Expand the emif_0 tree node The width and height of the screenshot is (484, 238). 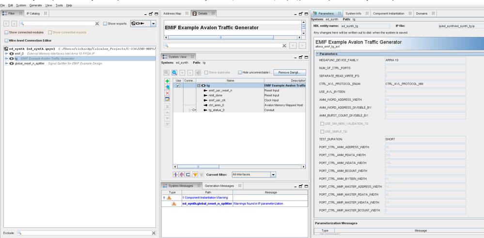click(x=6, y=54)
